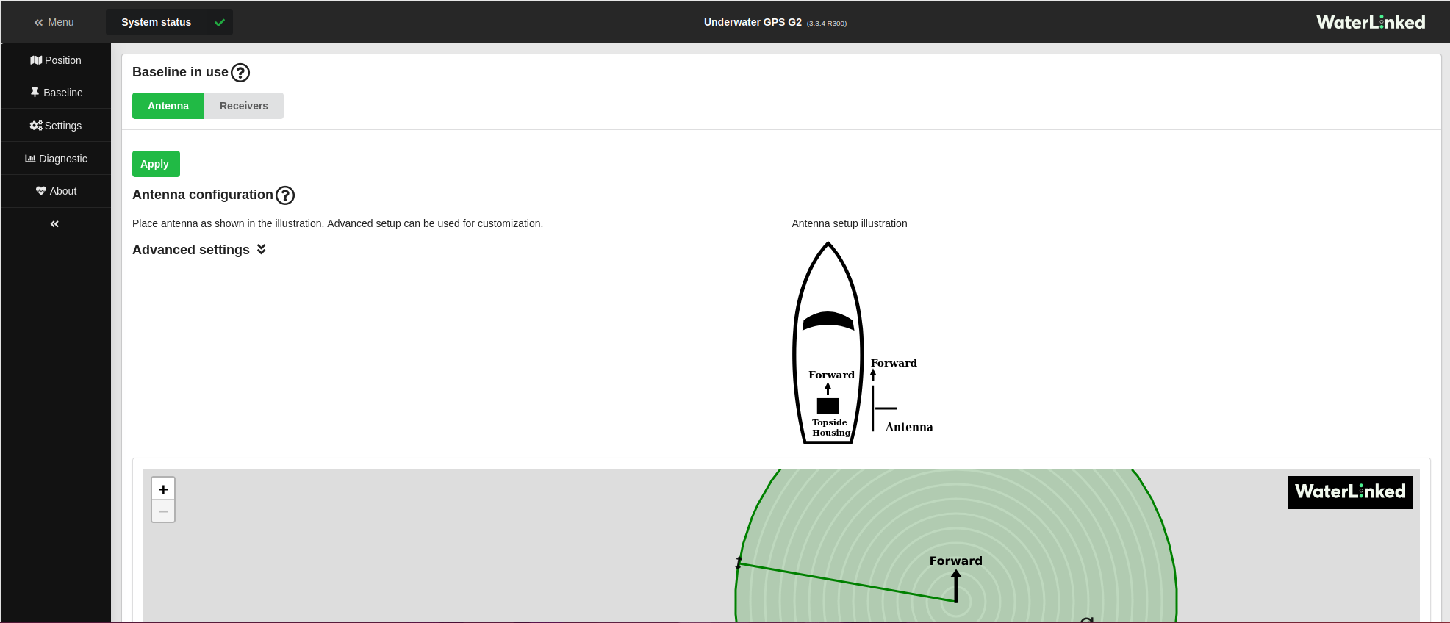Viewport: 1450px width, 623px height.
Task: Open the Diagnostic page from the sidebar
Action: [56, 159]
